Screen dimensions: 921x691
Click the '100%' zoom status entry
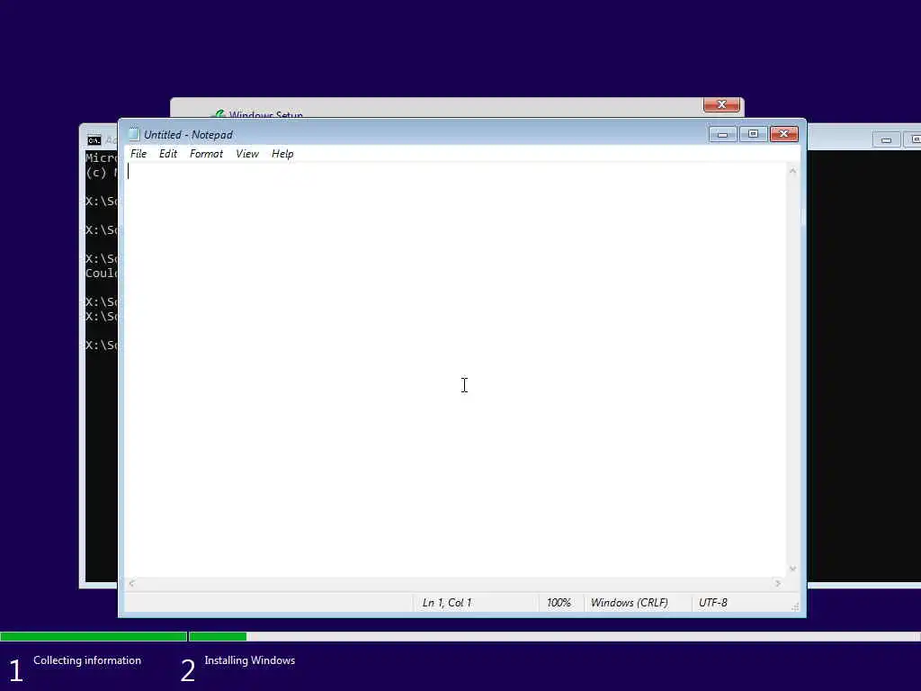(x=559, y=603)
